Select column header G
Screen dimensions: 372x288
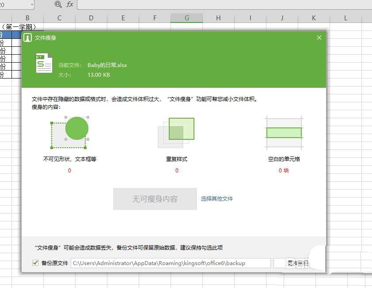(x=186, y=18)
